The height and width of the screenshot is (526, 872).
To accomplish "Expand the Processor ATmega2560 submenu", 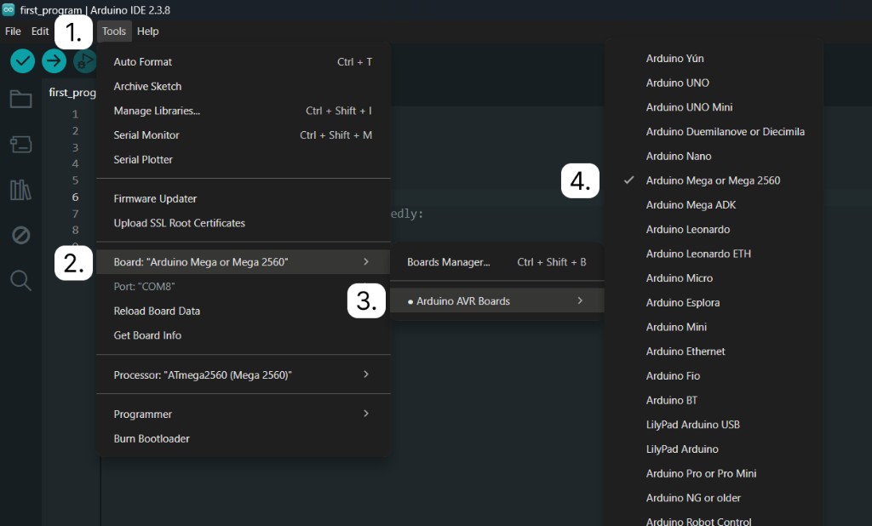I will tap(243, 374).
